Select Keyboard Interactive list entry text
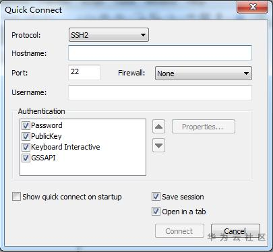 65,147
